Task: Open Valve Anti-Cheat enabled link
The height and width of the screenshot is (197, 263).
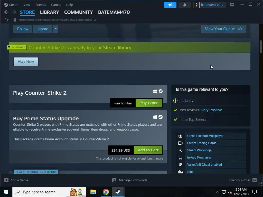Action: point(204,165)
